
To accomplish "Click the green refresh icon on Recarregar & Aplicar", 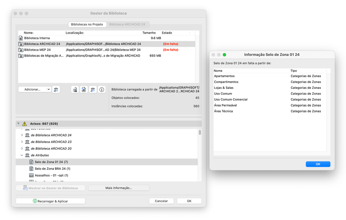I will click(x=35, y=201).
